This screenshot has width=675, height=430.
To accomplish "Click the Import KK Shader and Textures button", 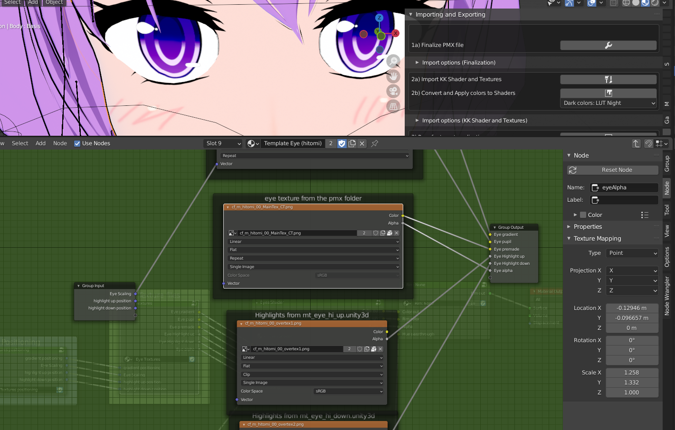I will pos(608,79).
